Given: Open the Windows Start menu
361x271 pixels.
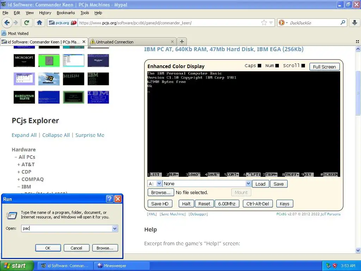Looking at the screenshot, I should (17, 266).
